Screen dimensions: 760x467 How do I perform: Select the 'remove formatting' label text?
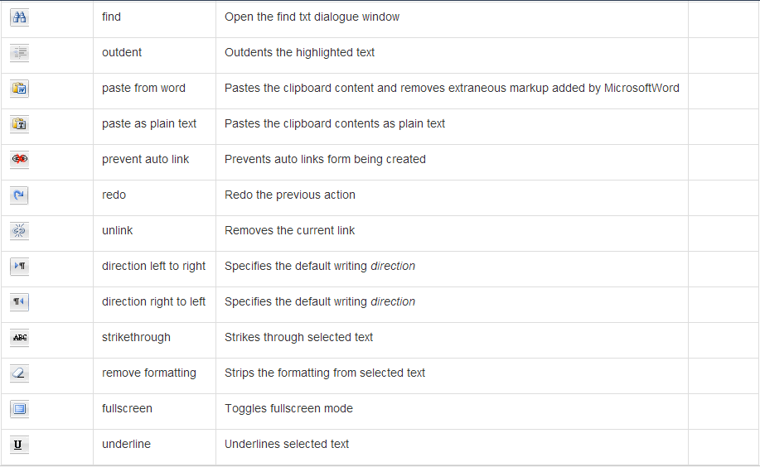pos(149,373)
